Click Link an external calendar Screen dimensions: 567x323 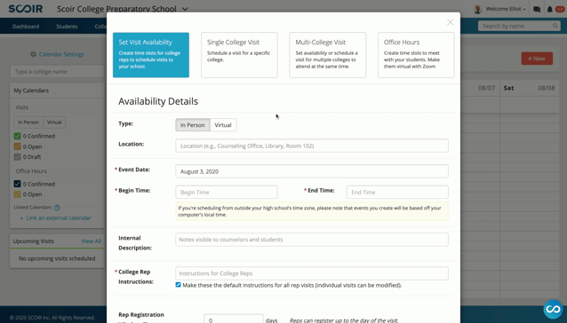(55, 218)
